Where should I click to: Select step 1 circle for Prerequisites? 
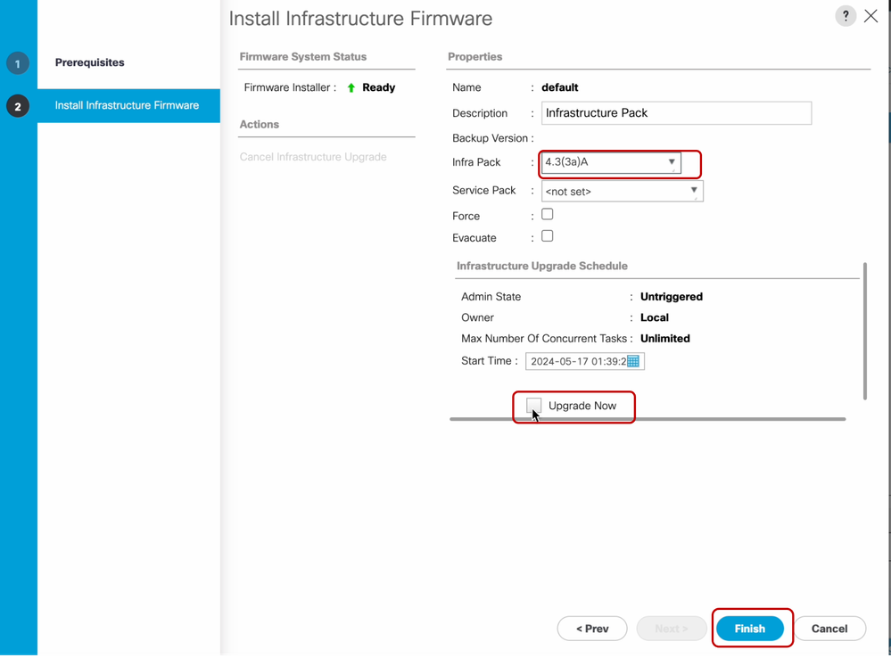click(18, 63)
